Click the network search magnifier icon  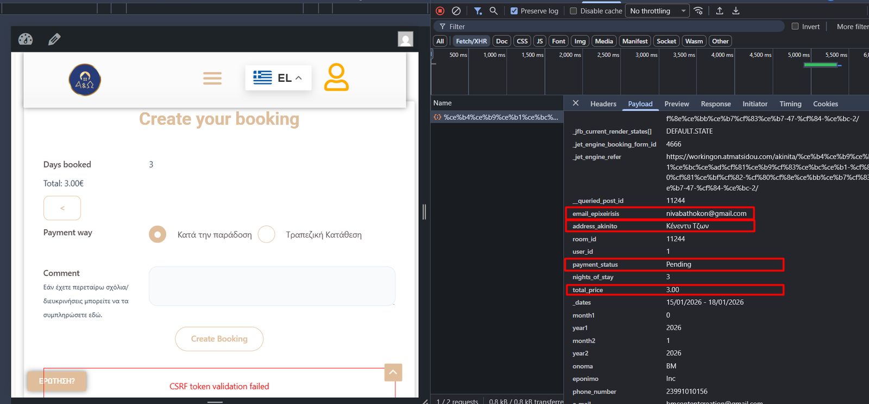point(493,11)
